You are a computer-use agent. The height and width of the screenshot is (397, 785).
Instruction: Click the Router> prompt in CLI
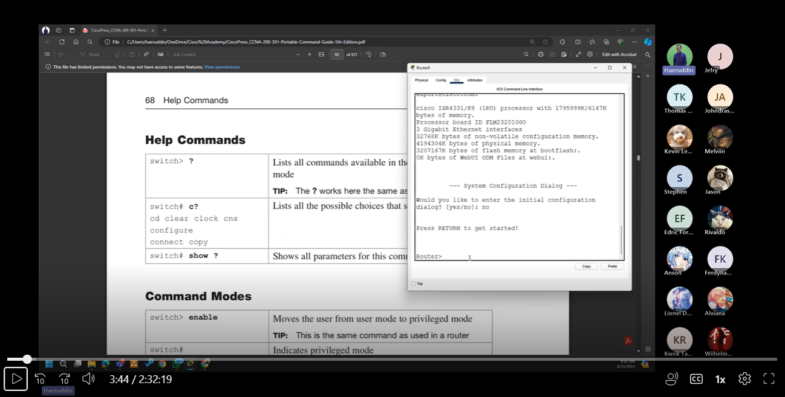429,257
